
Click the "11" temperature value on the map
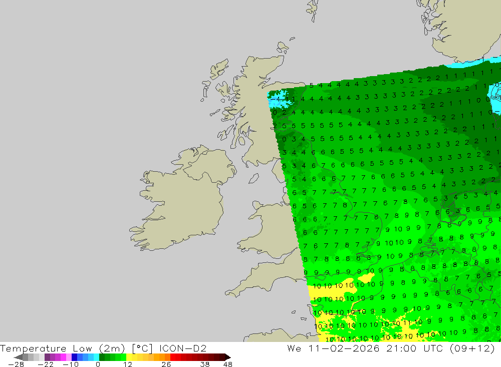tap(406, 323)
